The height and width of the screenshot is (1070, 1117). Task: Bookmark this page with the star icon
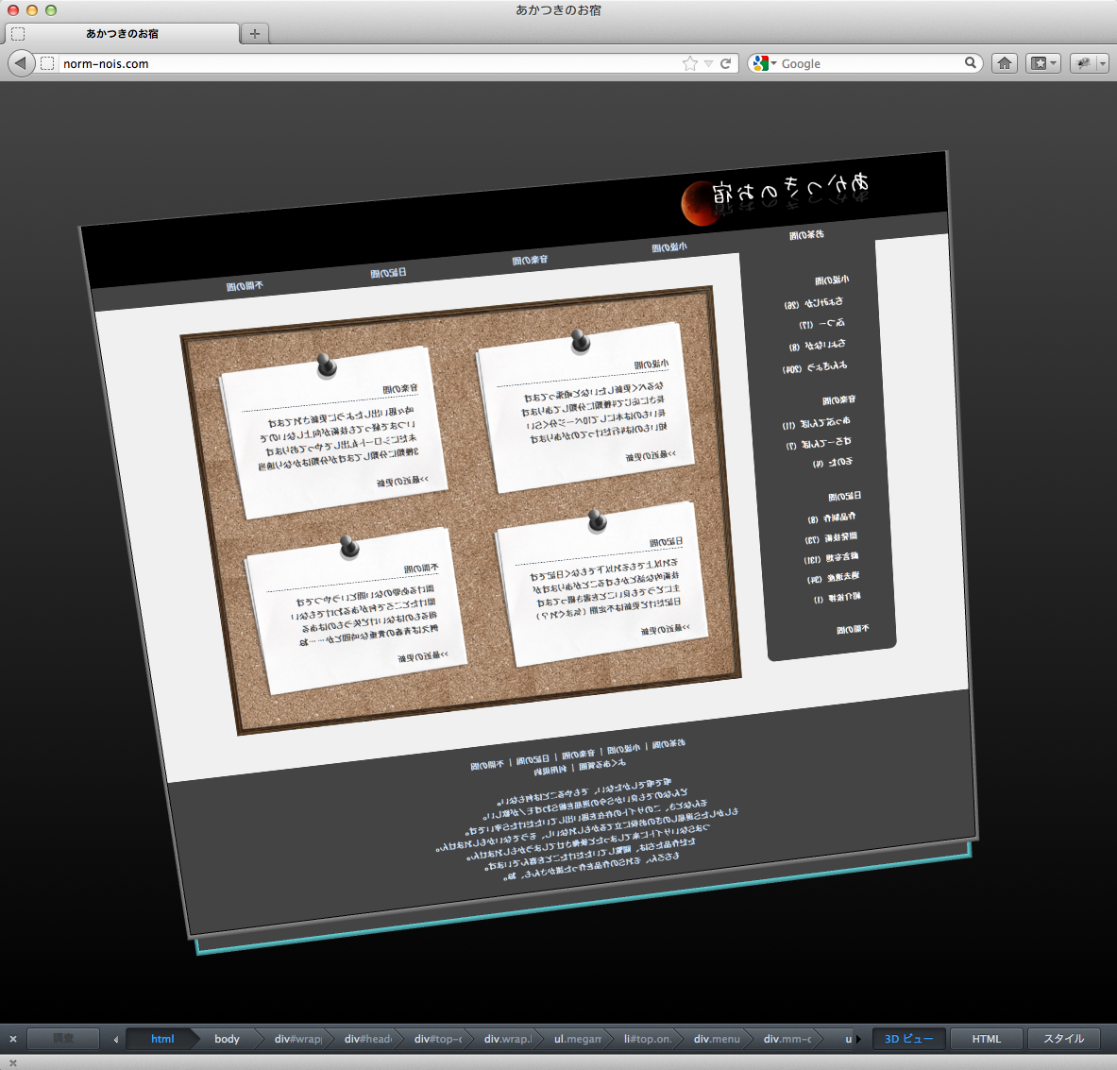coord(690,63)
